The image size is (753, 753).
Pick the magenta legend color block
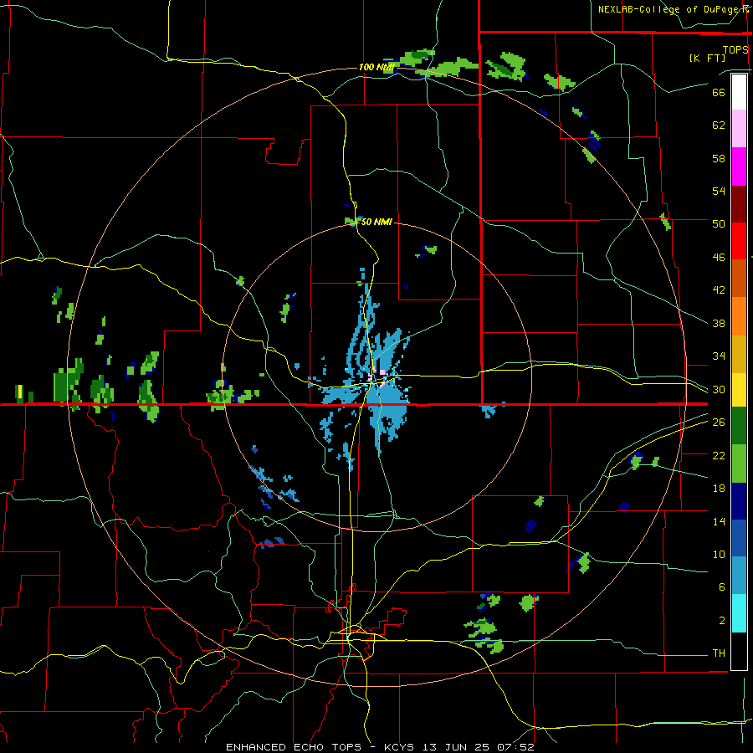(x=739, y=166)
